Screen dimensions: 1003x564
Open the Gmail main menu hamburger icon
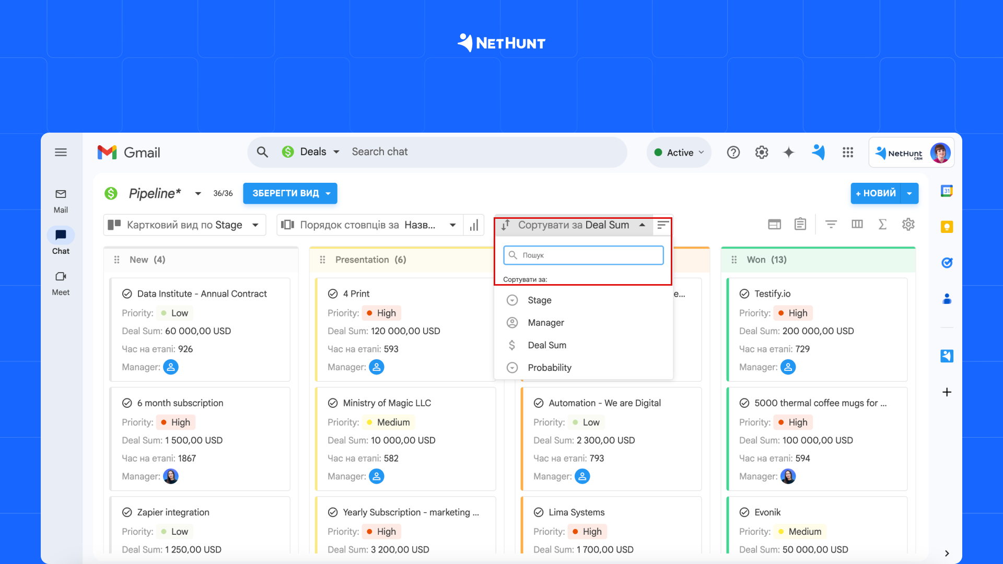coord(61,152)
